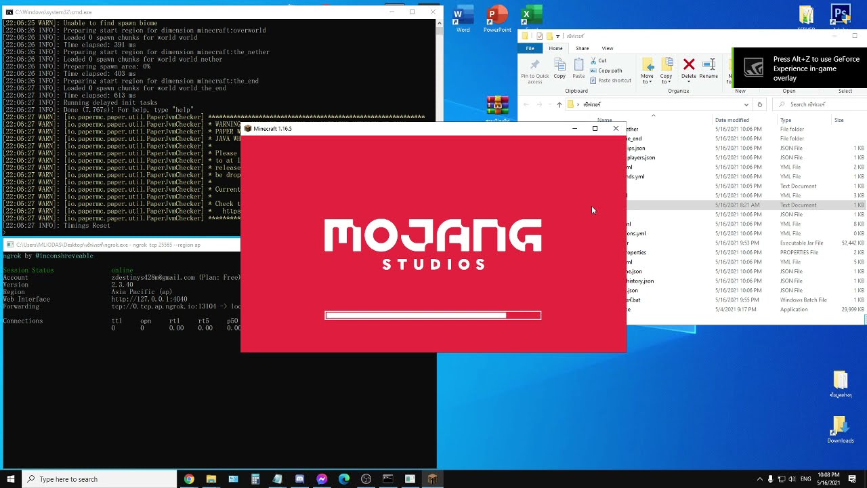Image resolution: width=867 pixels, height=488 pixels.
Task: Click the volume icon in system tray
Action: coord(793,479)
